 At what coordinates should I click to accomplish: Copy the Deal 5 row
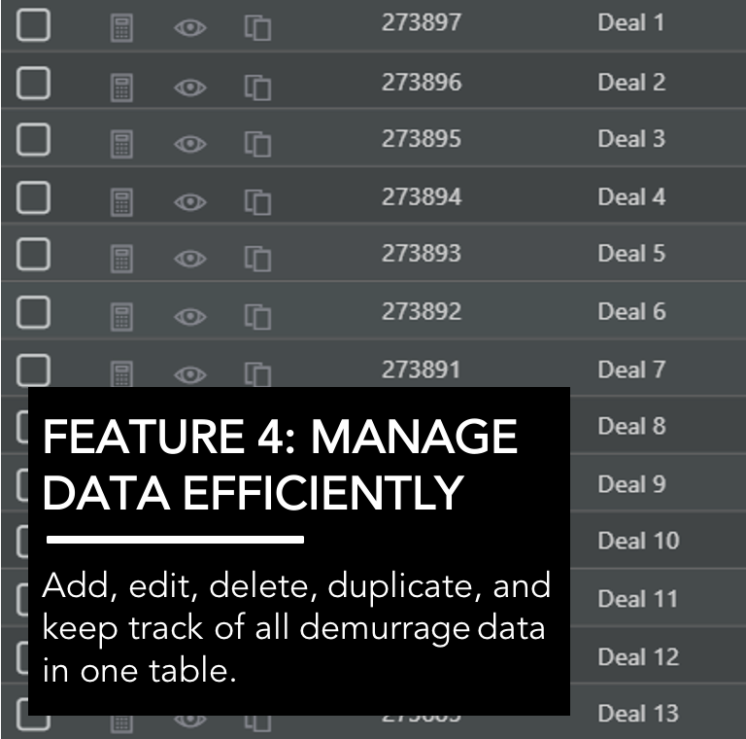[257, 259]
